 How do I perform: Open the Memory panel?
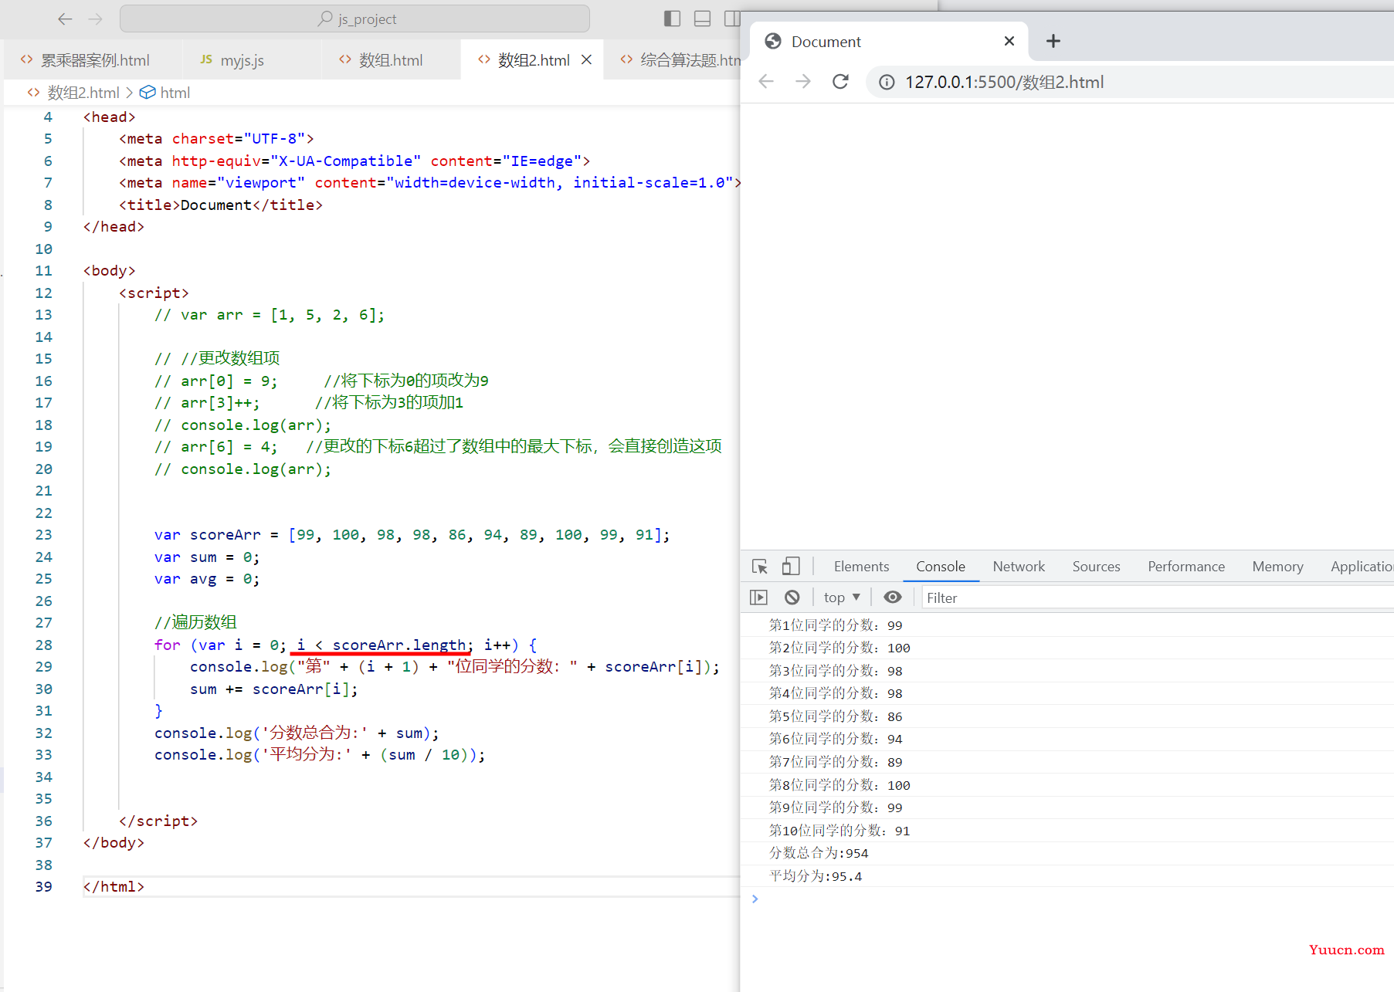(1277, 567)
